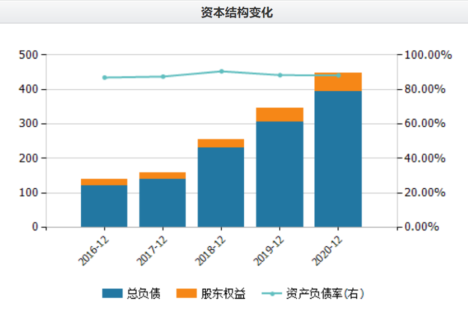Screen dimensions: 468x314
Task: Click the blue 总负债 bar for 2016-12
Action: [x=104, y=206]
